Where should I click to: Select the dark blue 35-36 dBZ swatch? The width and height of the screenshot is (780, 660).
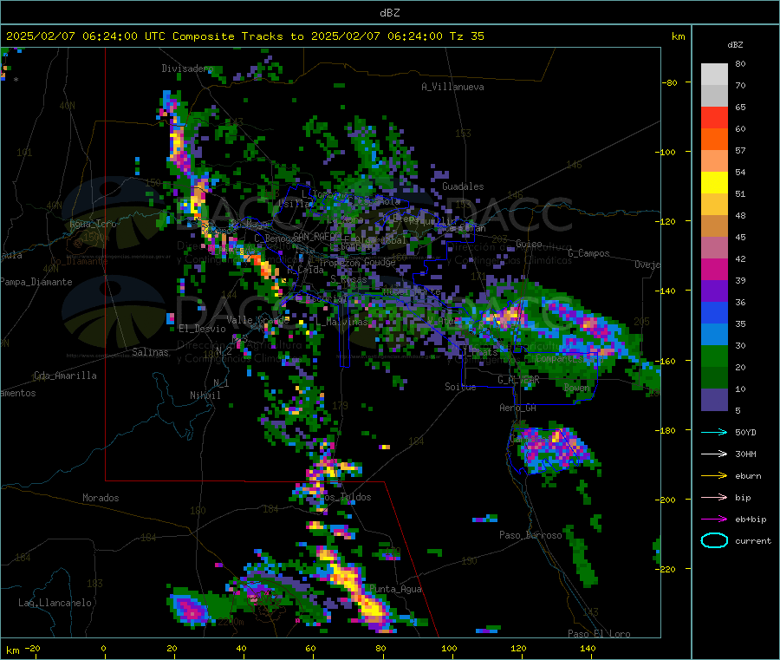coord(714,313)
